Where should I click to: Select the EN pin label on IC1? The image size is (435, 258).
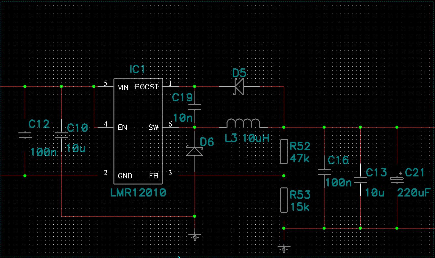(122, 128)
